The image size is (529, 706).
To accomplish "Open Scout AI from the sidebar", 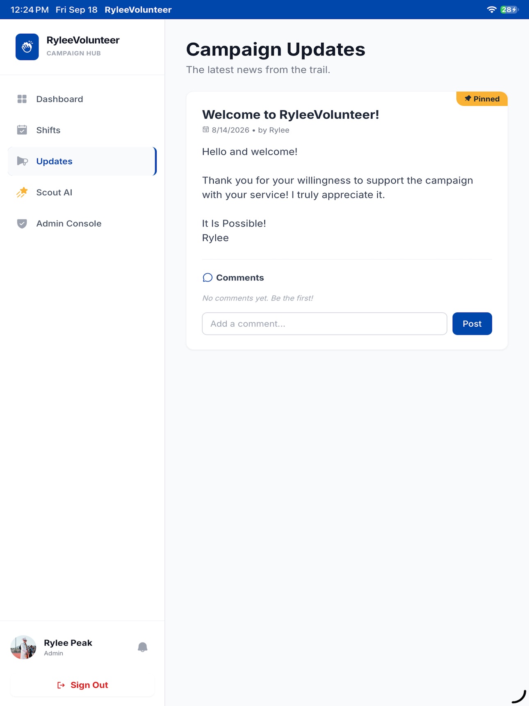I will (82, 192).
